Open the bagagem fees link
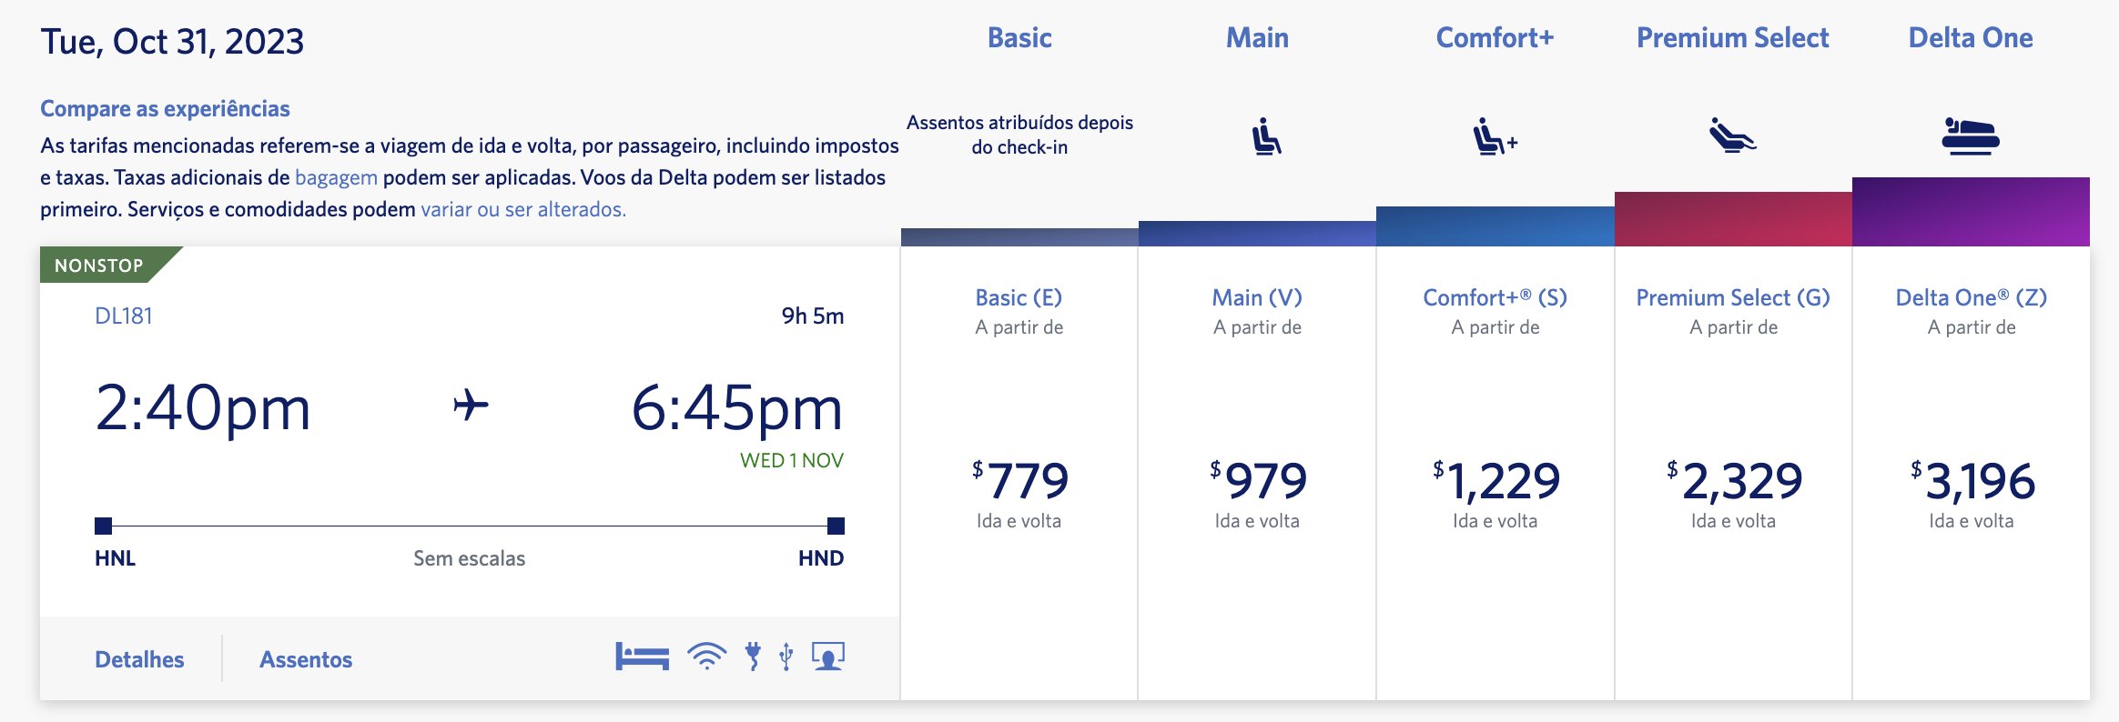2119x722 pixels. (x=336, y=177)
